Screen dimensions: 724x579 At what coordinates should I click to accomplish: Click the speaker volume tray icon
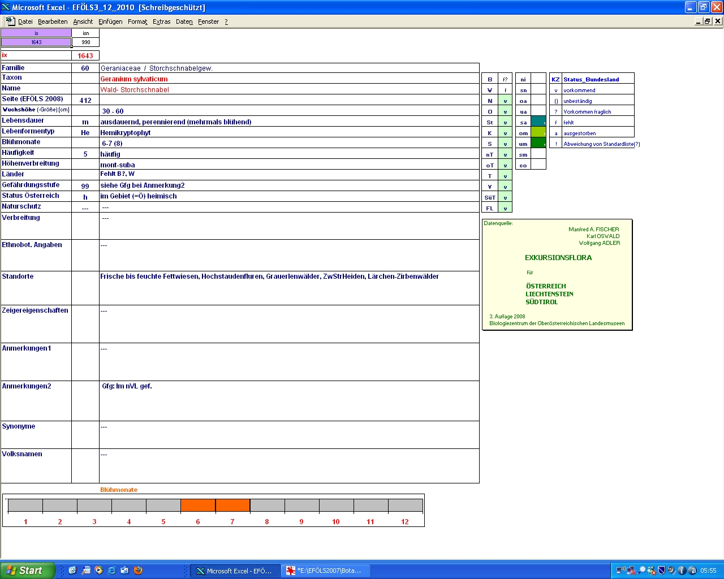[x=671, y=571]
